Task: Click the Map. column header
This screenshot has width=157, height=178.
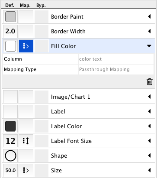Action: pos(25,6)
